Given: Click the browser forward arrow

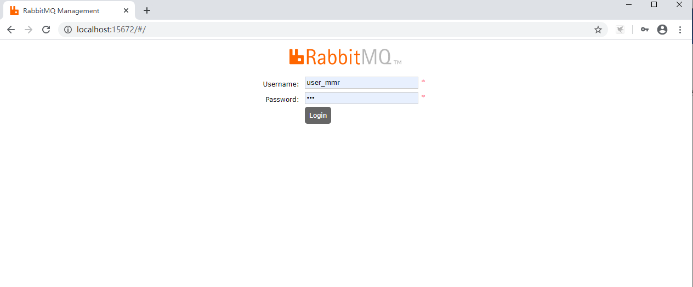Looking at the screenshot, I should (29, 30).
